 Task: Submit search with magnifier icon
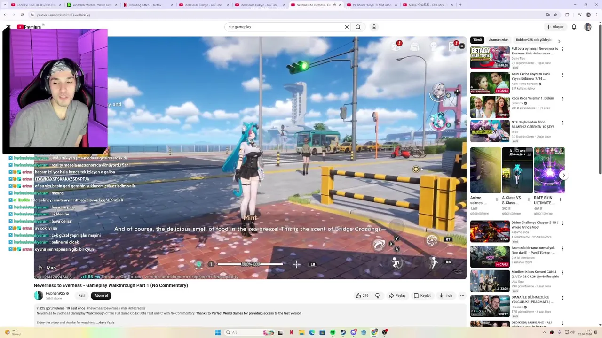pyautogui.click(x=358, y=27)
